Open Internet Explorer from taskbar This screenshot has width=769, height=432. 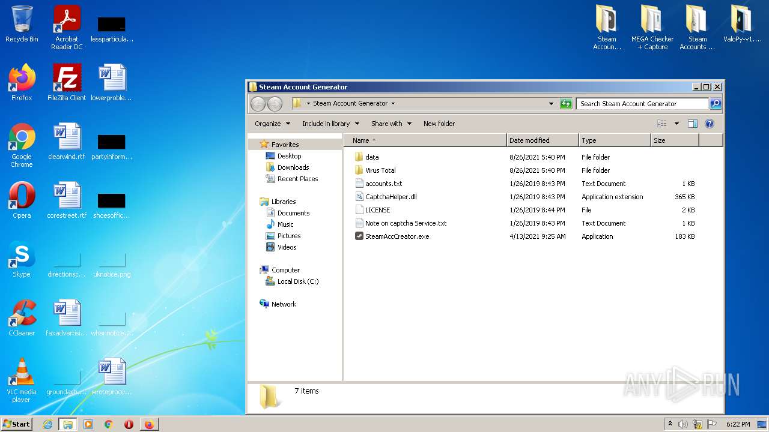(x=47, y=424)
